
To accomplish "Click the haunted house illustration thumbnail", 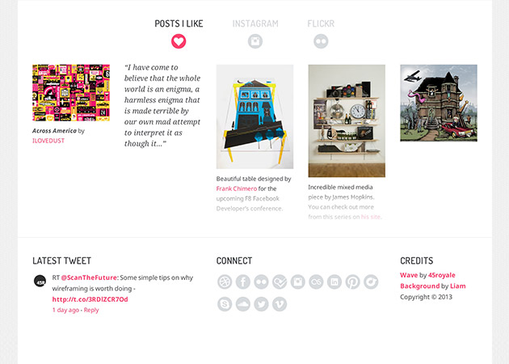I will pos(439,103).
